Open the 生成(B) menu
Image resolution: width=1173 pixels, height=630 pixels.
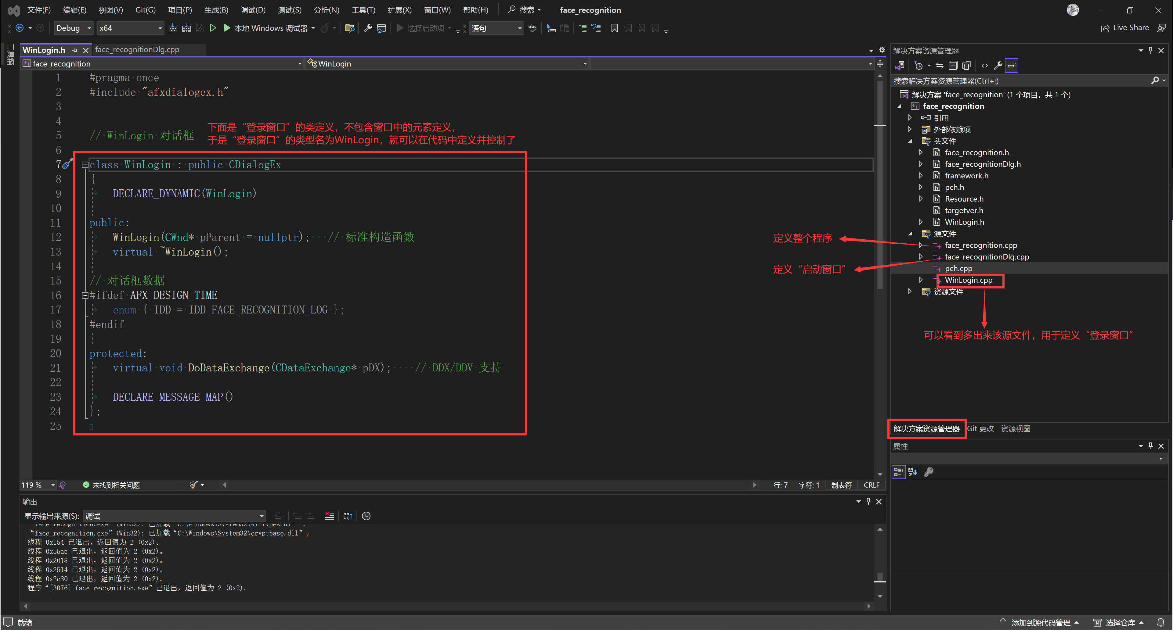pos(216,10)
